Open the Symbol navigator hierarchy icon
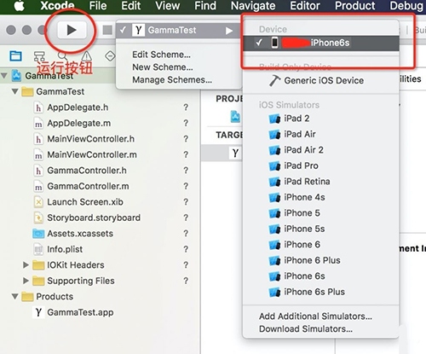Screen dimensions: 426x354 (x=39, y=56)
